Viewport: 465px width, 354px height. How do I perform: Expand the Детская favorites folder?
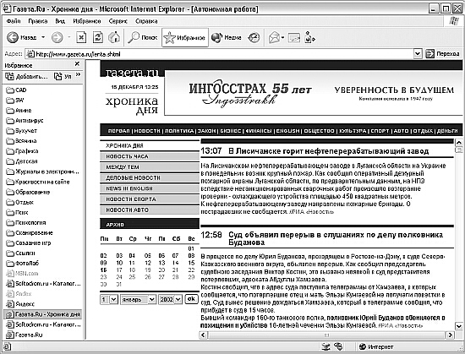pyautogui.click(x=22, y=161)
